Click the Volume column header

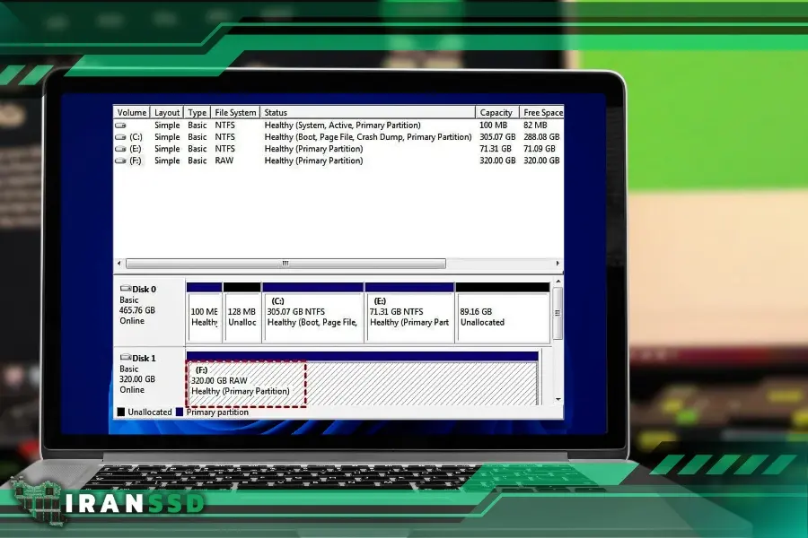point(131,112)
